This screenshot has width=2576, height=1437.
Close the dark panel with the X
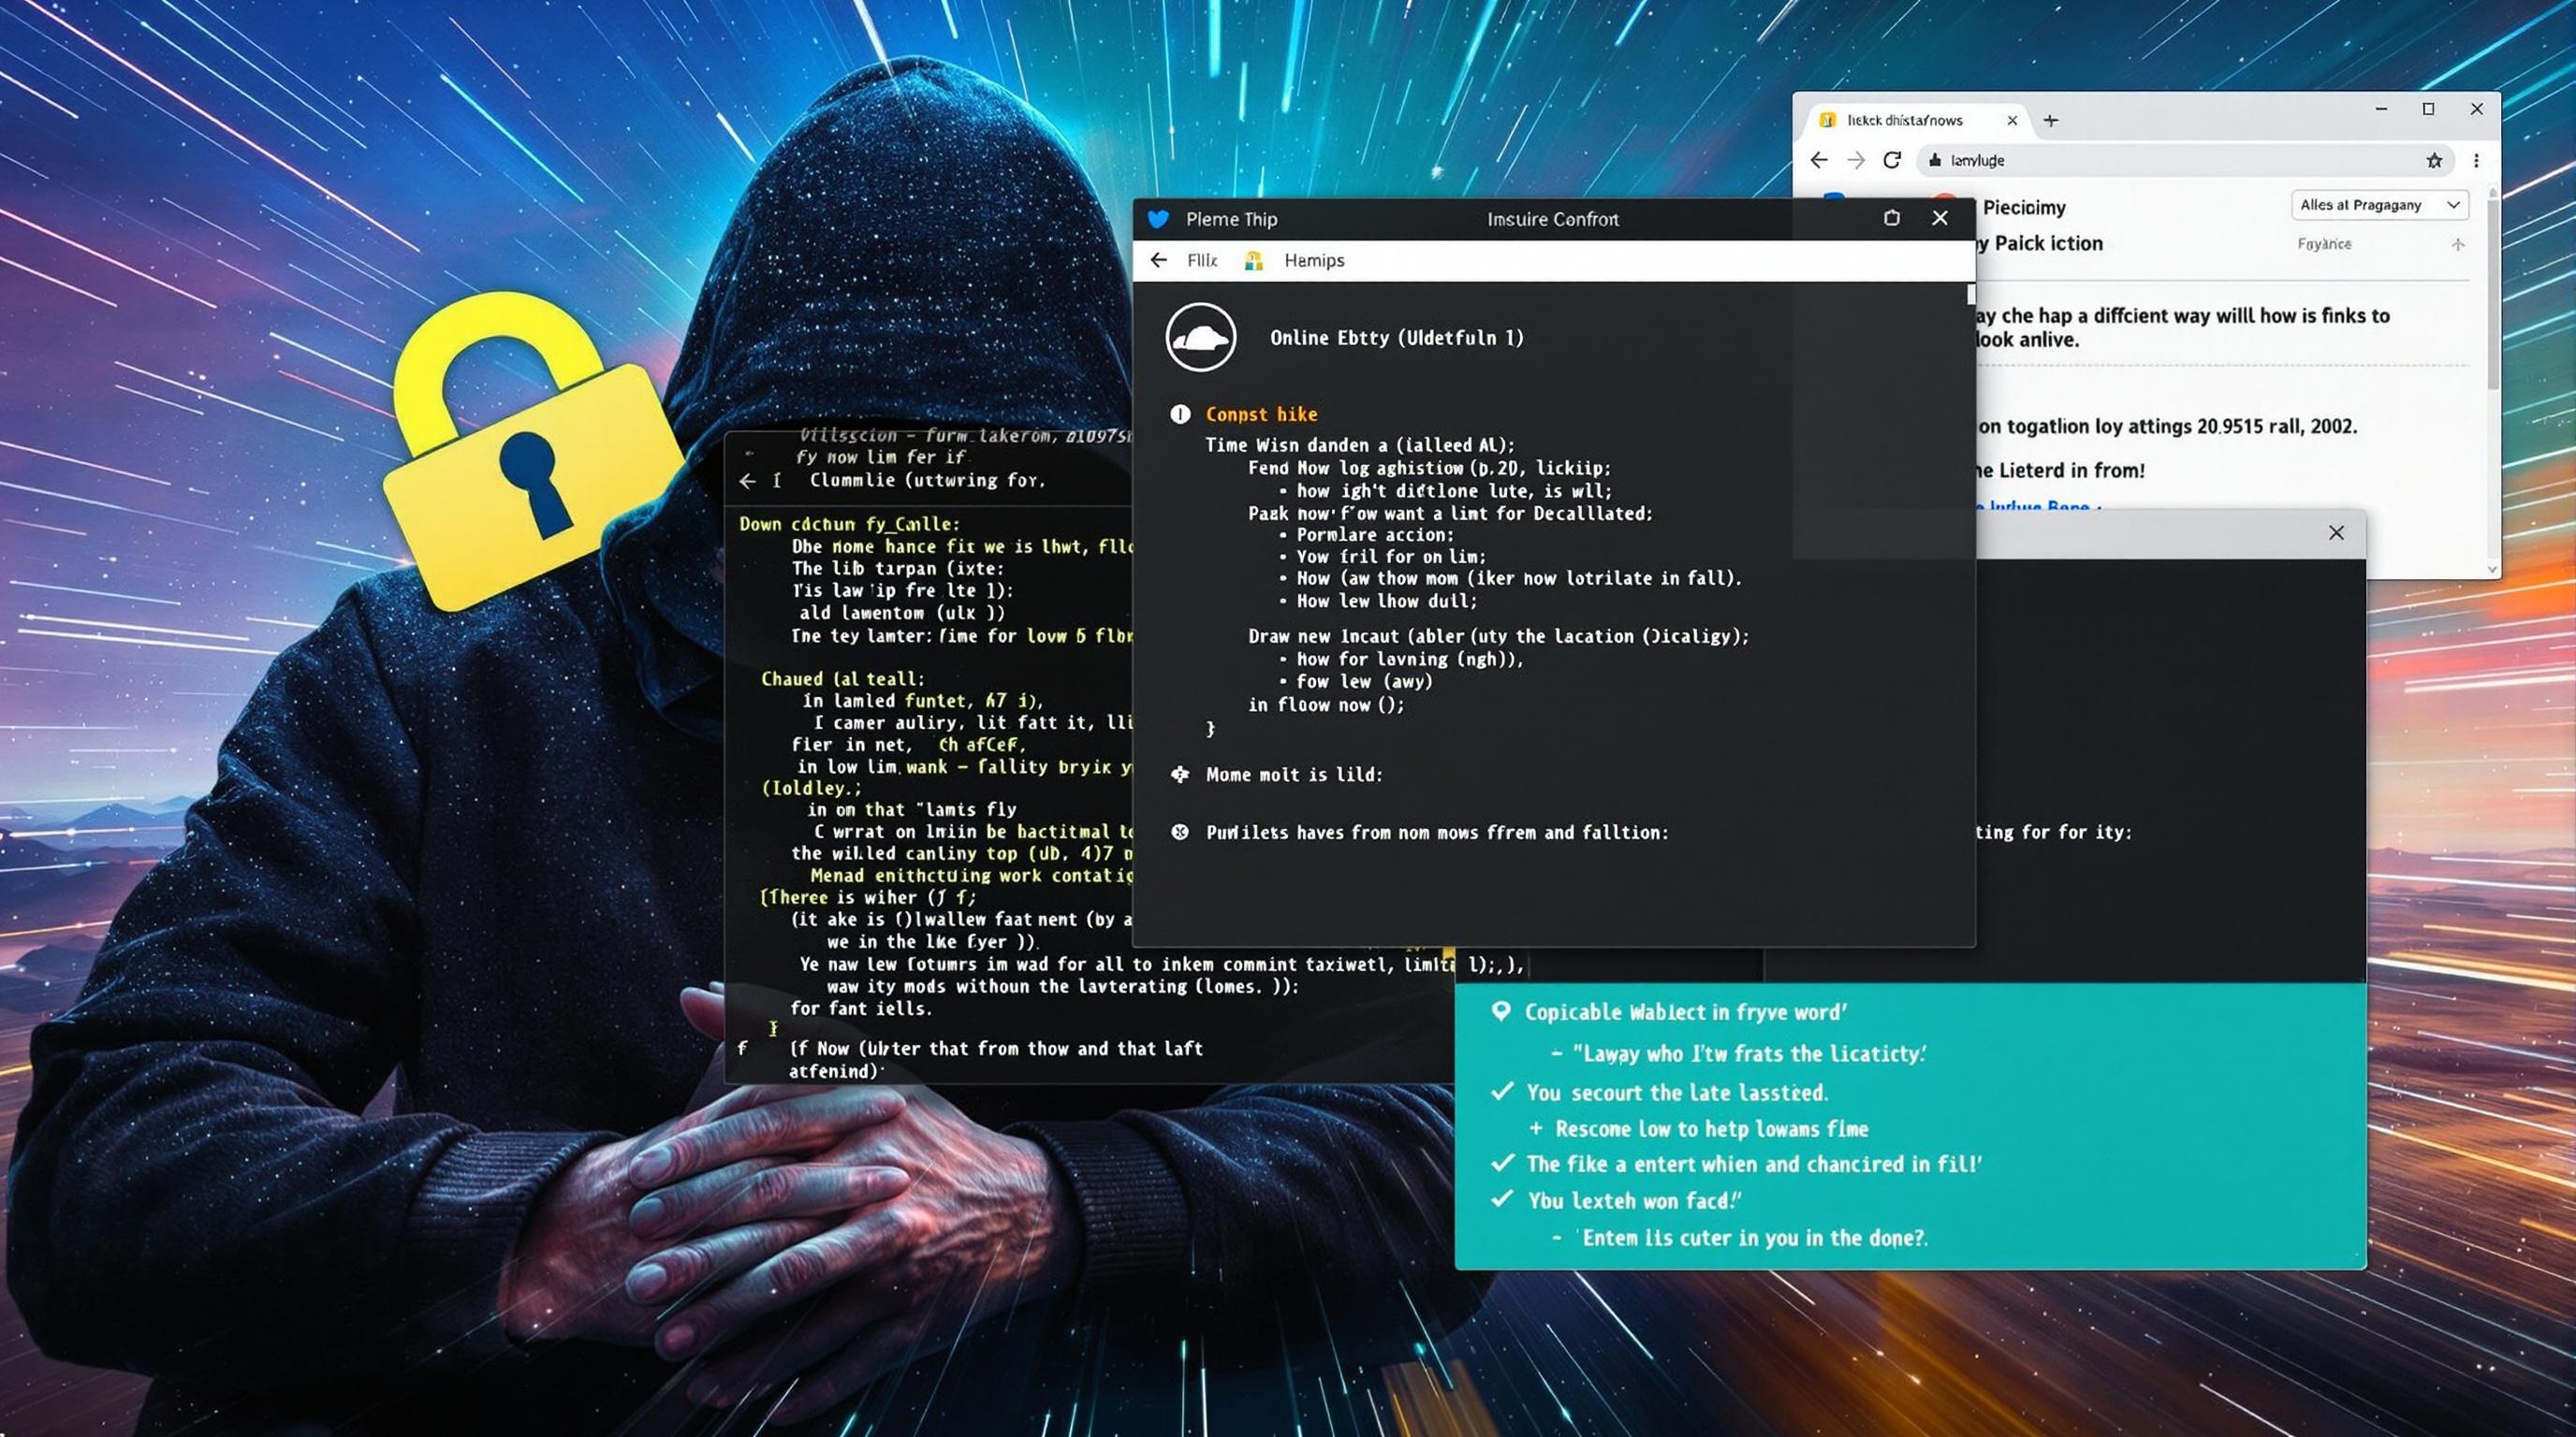click(x=2336, y=532)
